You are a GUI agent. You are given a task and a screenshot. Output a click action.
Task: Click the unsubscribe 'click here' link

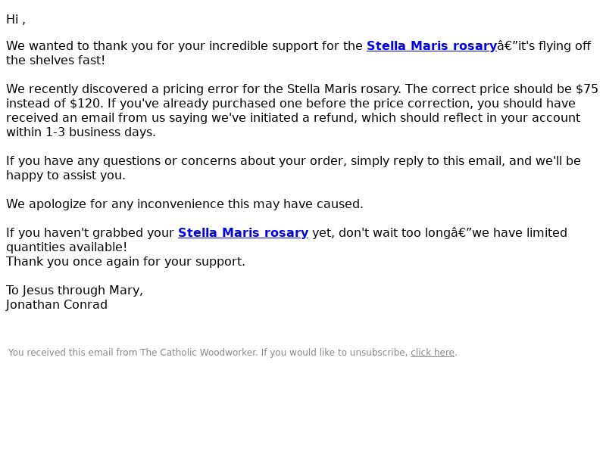point(432,353)
